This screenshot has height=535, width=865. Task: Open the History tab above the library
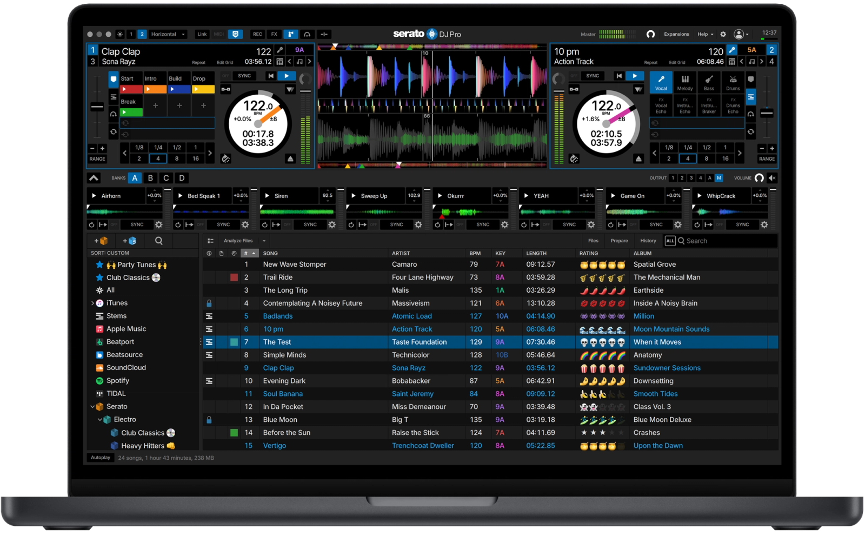648,241
